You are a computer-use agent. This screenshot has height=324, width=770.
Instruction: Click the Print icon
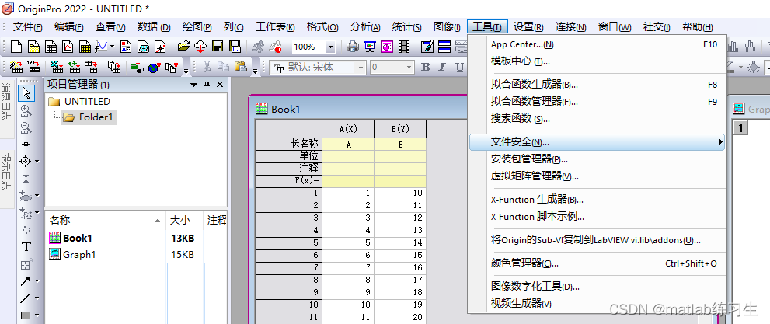click(353, 47)
